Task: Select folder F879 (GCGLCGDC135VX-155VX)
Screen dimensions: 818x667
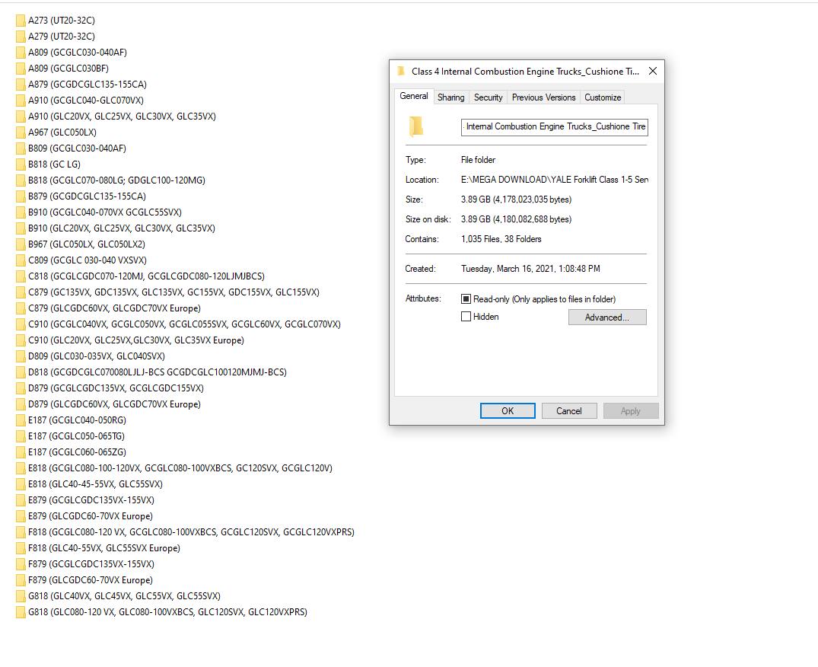Action: click(x=85, y=564)
